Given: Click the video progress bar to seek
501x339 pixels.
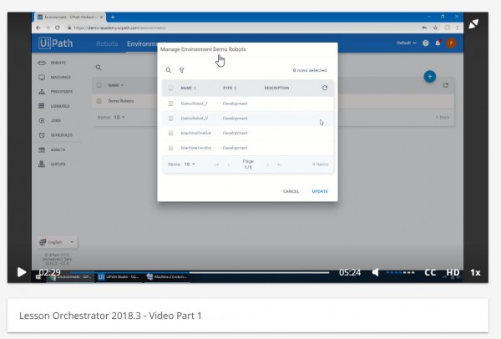Looking at the screenshot, I should click(x=250, y=272).
